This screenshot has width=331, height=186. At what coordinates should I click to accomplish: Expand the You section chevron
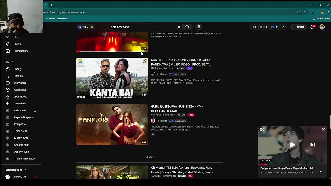13,62
